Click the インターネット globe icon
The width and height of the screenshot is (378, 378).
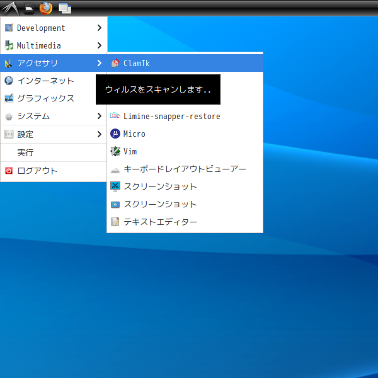point(9,81)
